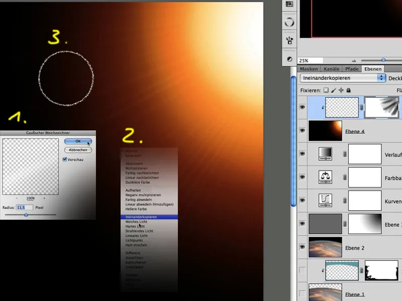Click the 25% zoom field in Navigator

[x=310, y=61]
